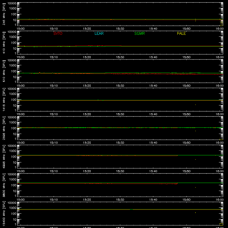
Task: Click 15:50 label below the 610 MHz panel
Action: tap(186, 86)
